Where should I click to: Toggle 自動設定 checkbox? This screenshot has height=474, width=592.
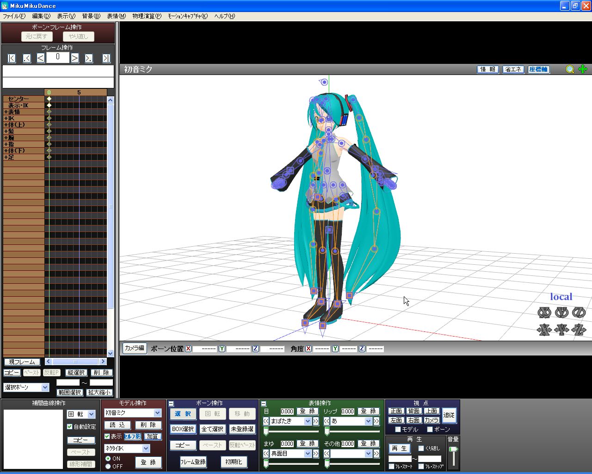(70, 427)
